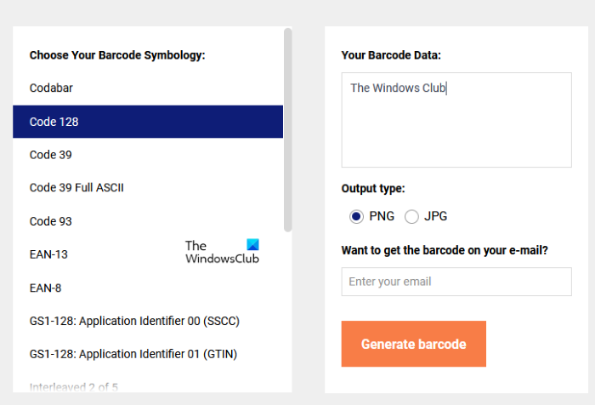Screen dimensions: 595x405
Task: Click The WindowsClub logo icon
Action: tap(252, 244)
